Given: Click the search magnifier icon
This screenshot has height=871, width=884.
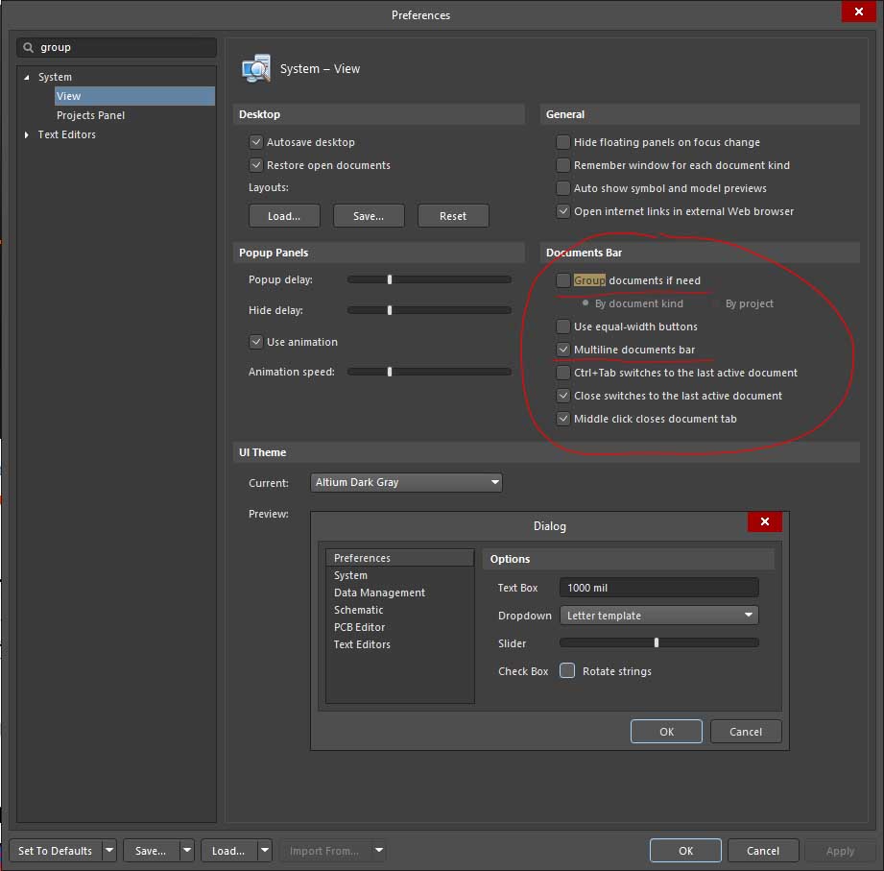Looking at the screenshot, I should coord(29,47).
